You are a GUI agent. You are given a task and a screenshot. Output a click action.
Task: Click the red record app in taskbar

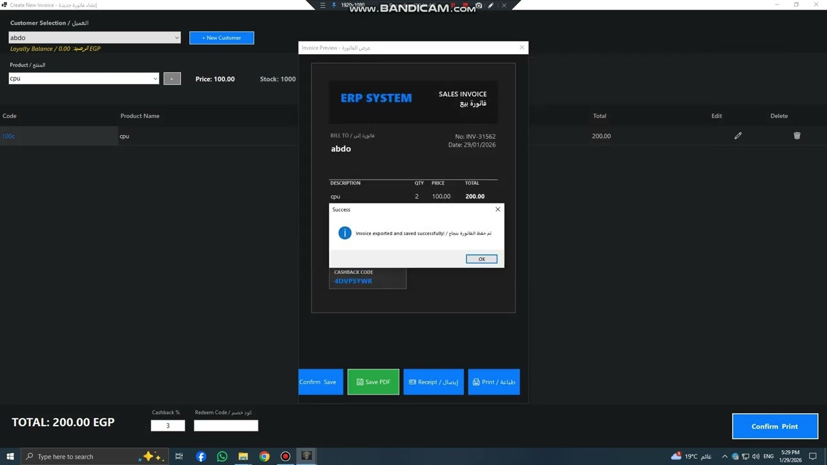[x=286, y=457]
